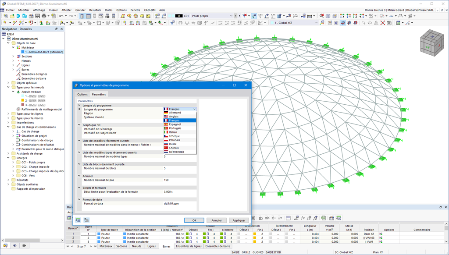Expand the CC1 - Poids propre node
This screenshot has width=449, height=255.
coord(13,162)
